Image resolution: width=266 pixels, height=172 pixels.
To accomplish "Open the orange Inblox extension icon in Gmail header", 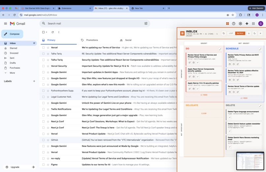I will (227, 23).
